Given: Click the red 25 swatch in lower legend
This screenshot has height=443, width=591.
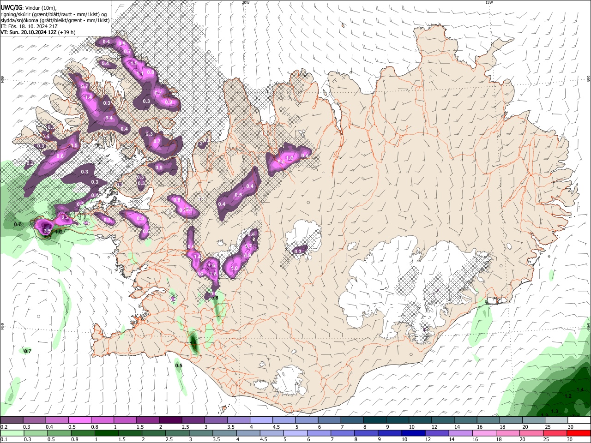Looking at the screenshot, I should (x=555, y=433).
